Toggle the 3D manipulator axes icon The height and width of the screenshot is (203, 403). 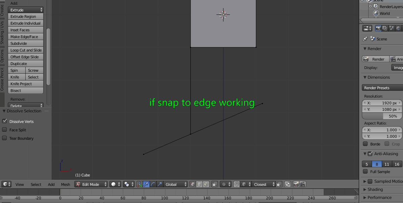tap(139, 184)
